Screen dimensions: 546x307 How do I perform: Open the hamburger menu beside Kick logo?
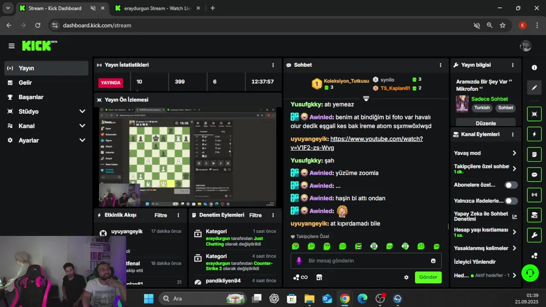pyautogui.click(x=12, y=46)
